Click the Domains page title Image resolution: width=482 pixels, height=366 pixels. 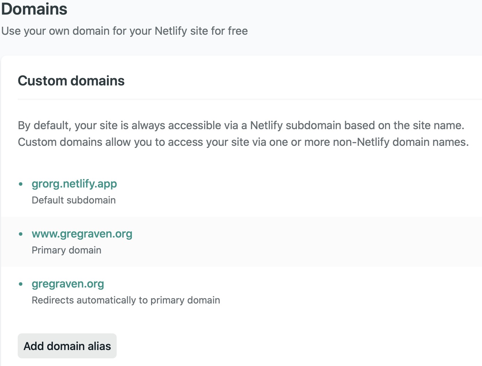[x=34, y=9]
